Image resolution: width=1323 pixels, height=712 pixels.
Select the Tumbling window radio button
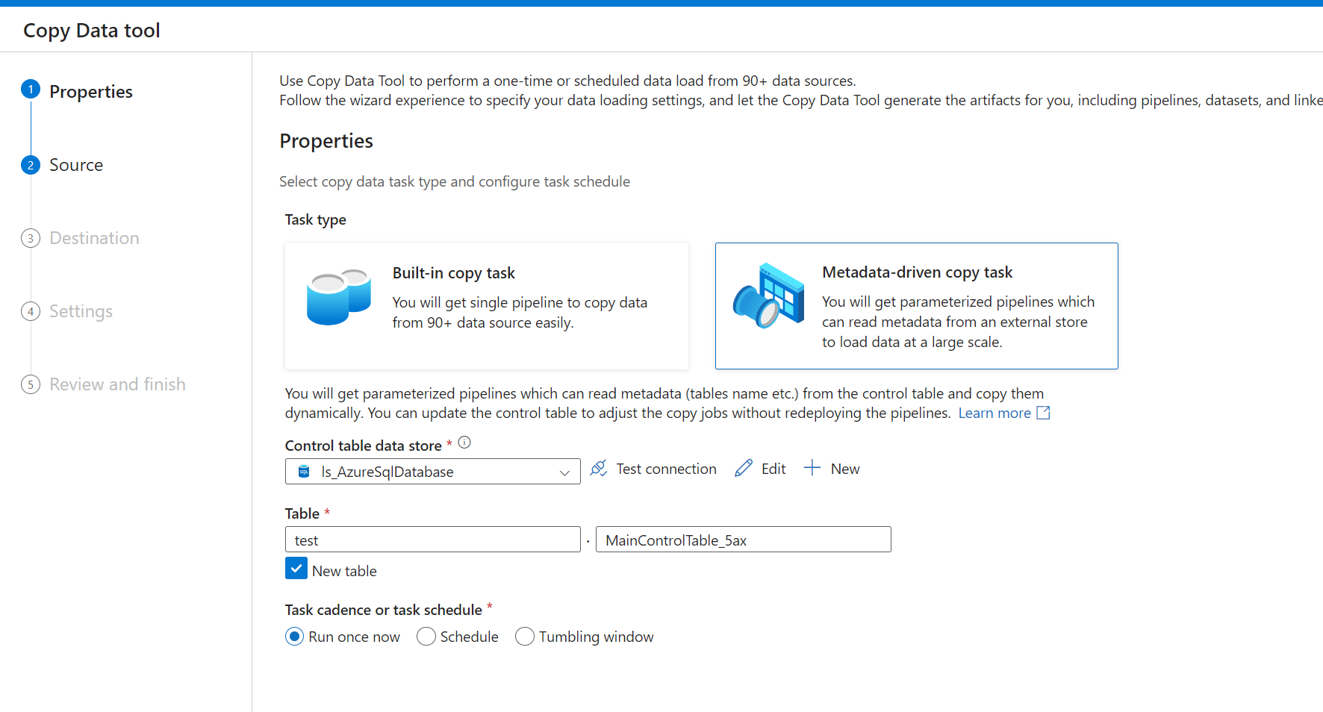tap(525, 636)
